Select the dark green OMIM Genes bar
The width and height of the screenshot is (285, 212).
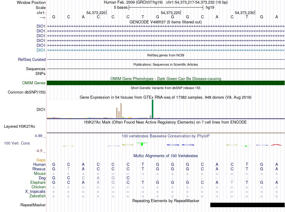[166, 83]
